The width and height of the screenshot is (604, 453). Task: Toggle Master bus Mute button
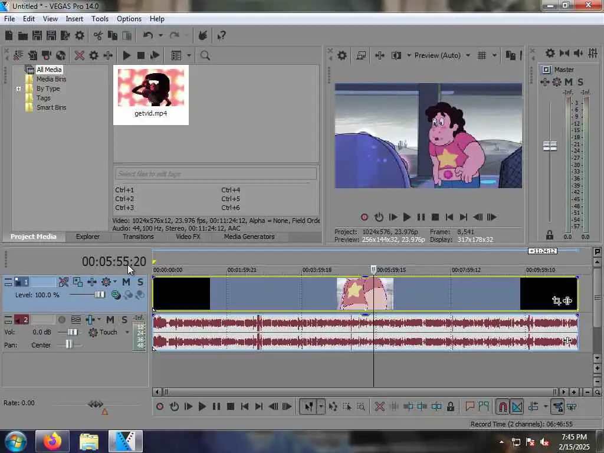coord(569,81)
